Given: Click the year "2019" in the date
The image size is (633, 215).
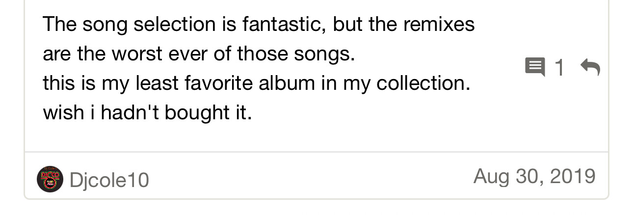Looking at the screenshot, I should click(x=573, y=176).
